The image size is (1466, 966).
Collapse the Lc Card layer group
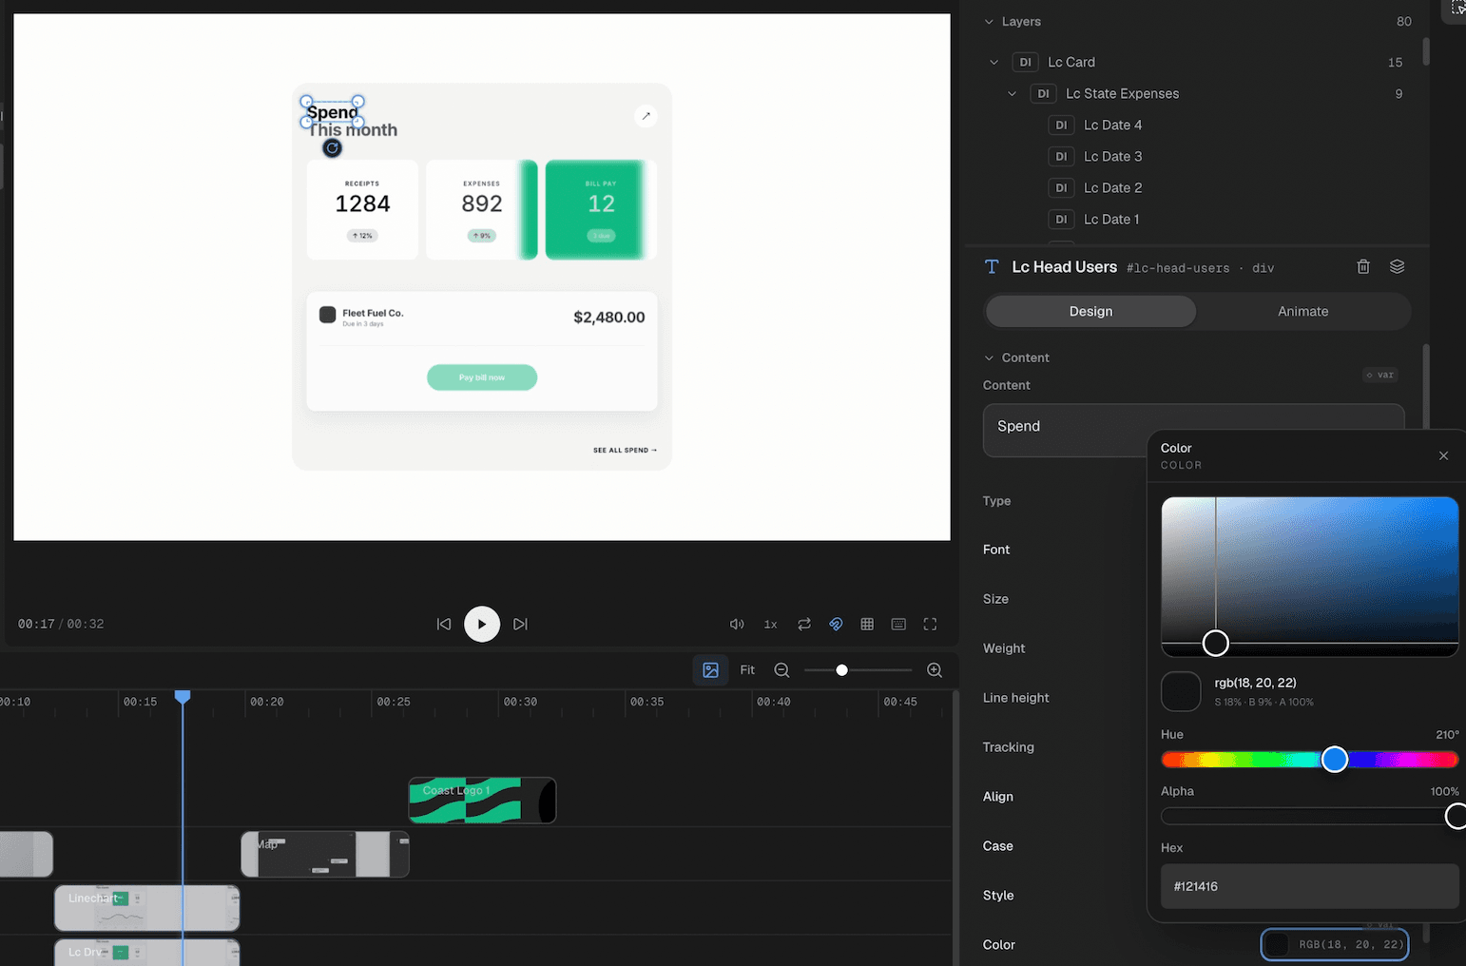pos(993,62)
